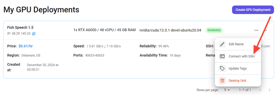Image resolution: width=279 pixels, height=95 pixels.
Task: Go to the next page arrow
Action: tap(269, 90)
